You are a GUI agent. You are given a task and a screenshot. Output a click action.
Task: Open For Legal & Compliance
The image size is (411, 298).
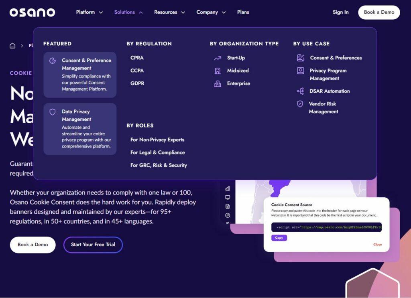157,153
